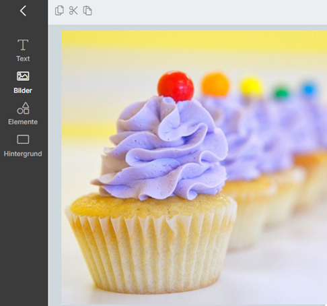The height and width of the screenshot is (306, 327).
Task: Click the purple frosting swirl
Action: pos(160,148)
